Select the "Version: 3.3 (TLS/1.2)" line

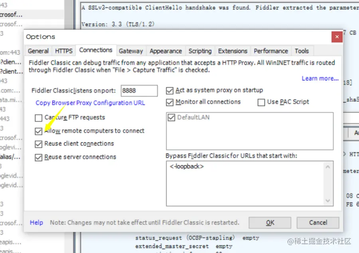[118, 24]
